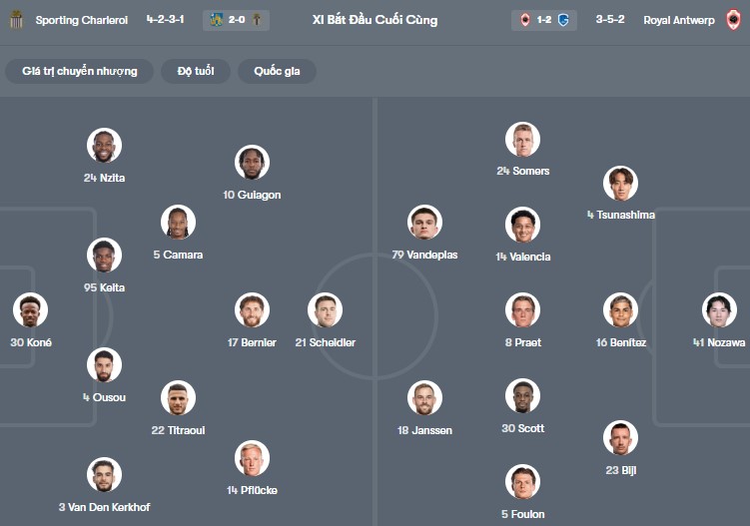Click goalkeeper Koné's player photo
This screenshot has width=750, height=526.
pos(31,310)
